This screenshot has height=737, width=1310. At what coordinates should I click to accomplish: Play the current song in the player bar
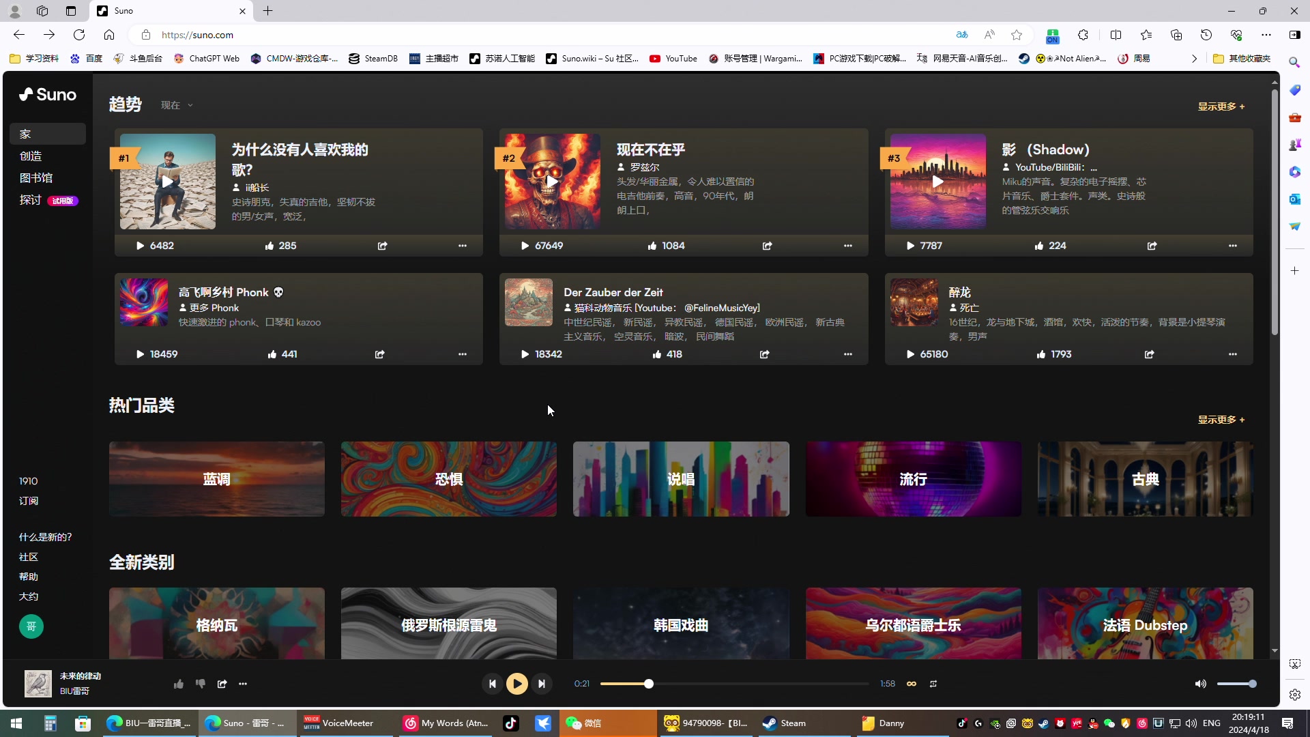(516, 684)
